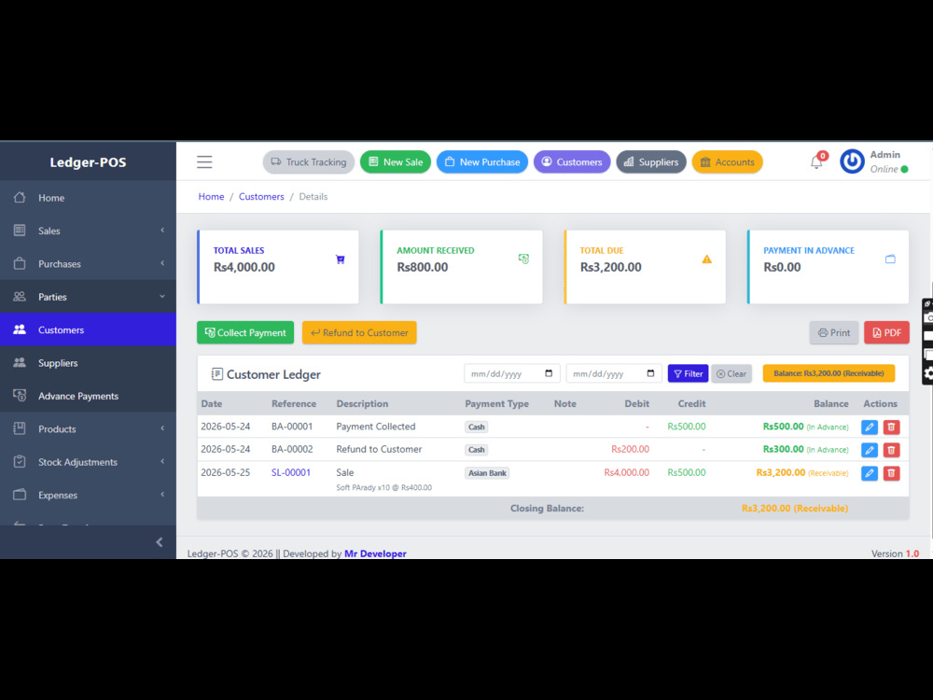The image size is (933, 700).
Task: Click 'Payment Collected' description cell
Action: click(x=375, y=427)
